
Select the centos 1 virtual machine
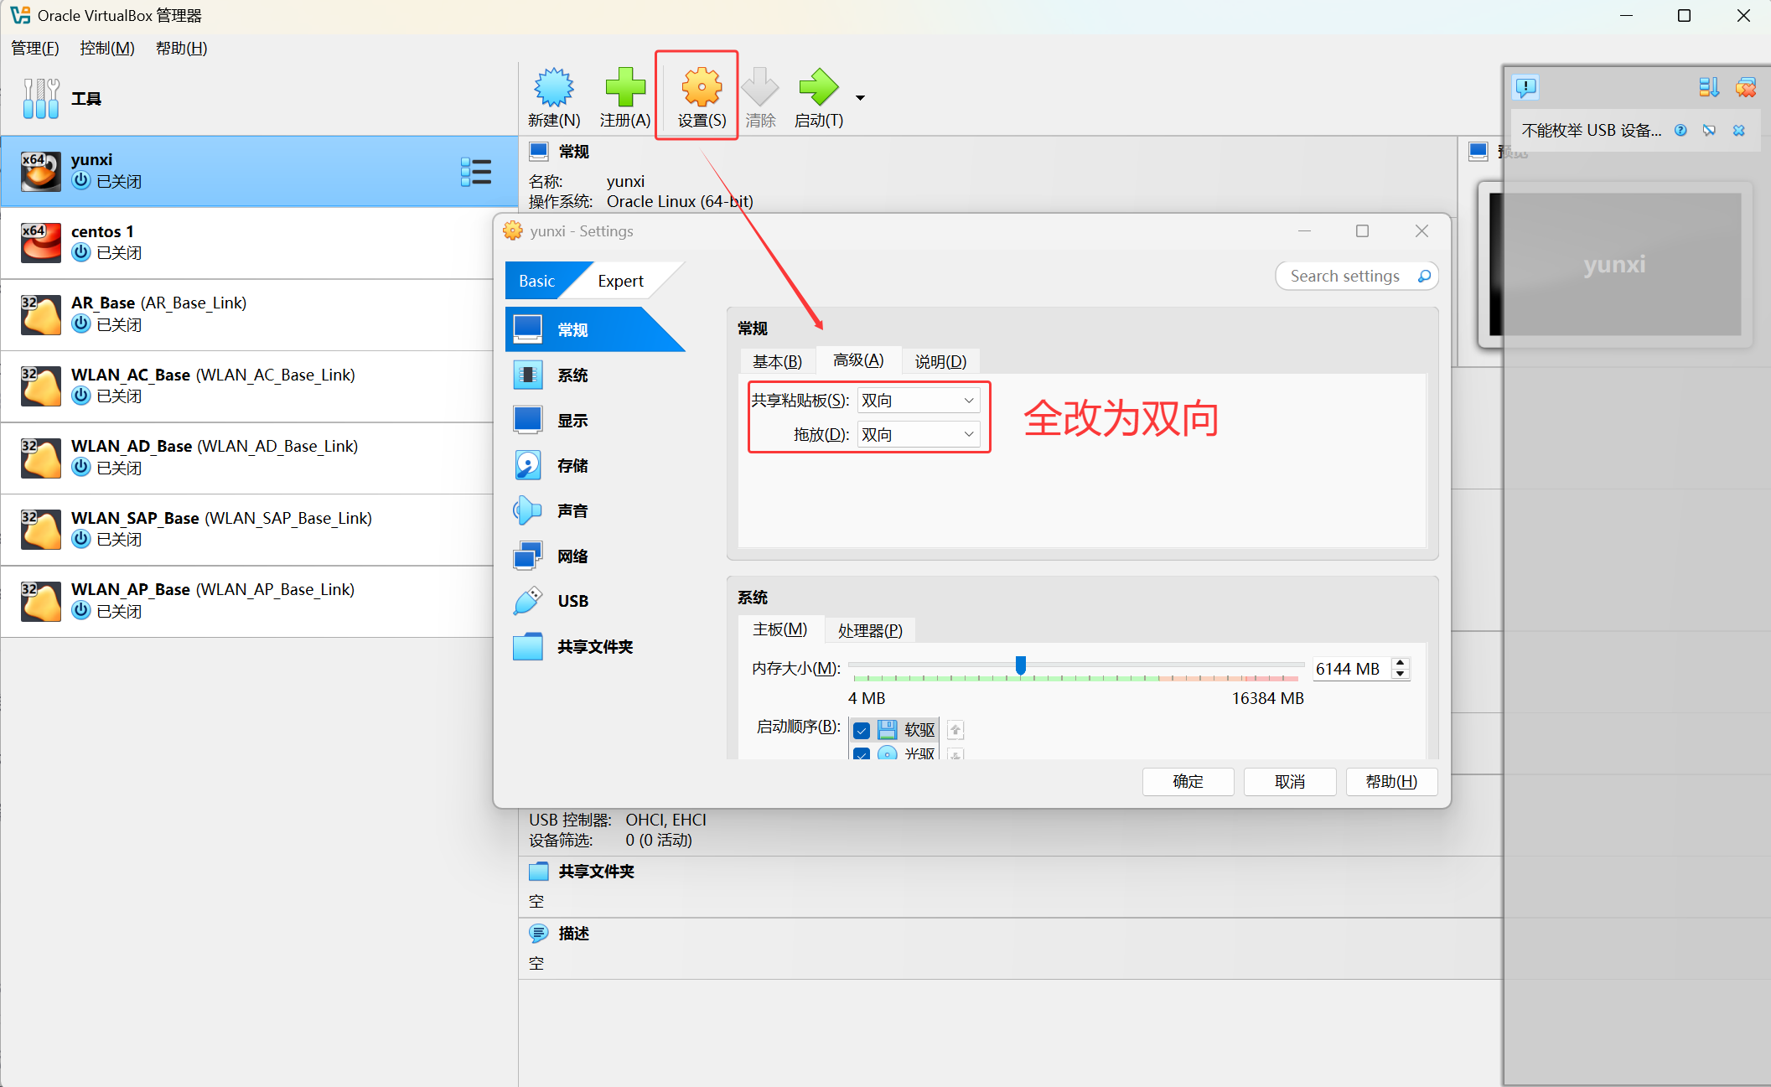click(x=247, y=243)
